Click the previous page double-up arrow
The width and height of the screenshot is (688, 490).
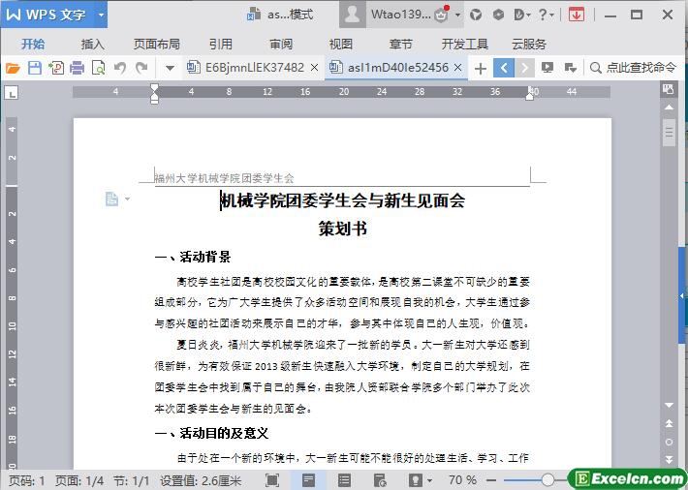669,423
